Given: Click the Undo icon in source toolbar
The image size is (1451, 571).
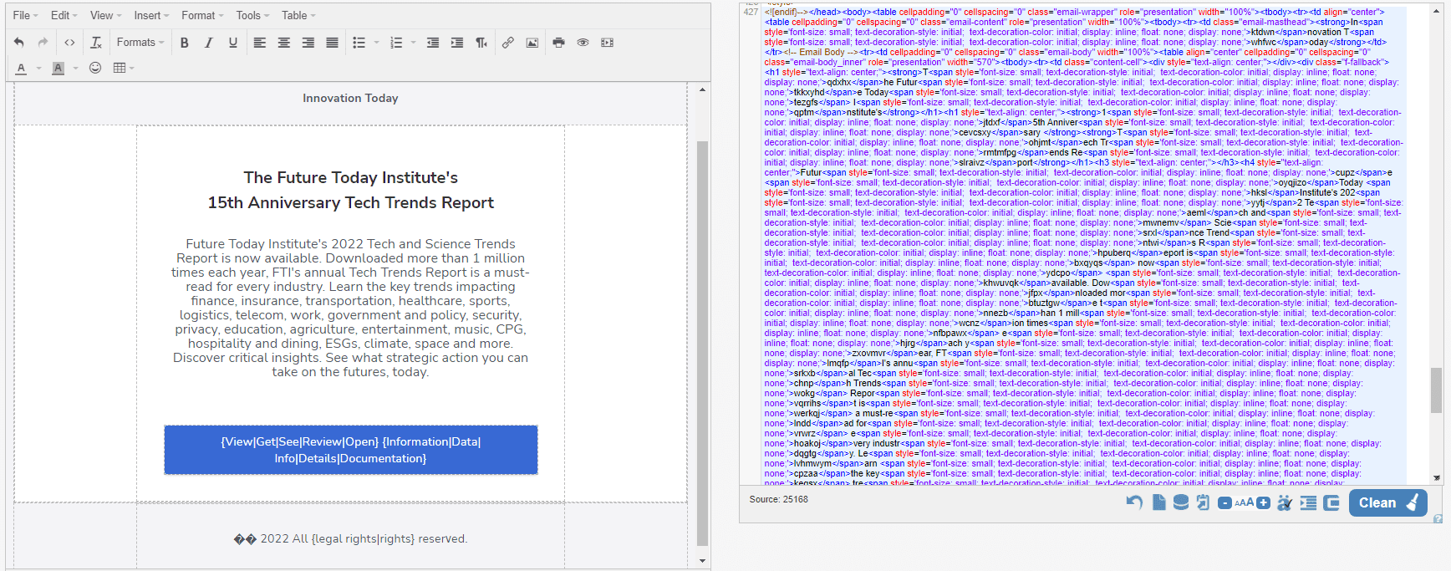Looking at the screenshot, I should tap(1134, 502).
